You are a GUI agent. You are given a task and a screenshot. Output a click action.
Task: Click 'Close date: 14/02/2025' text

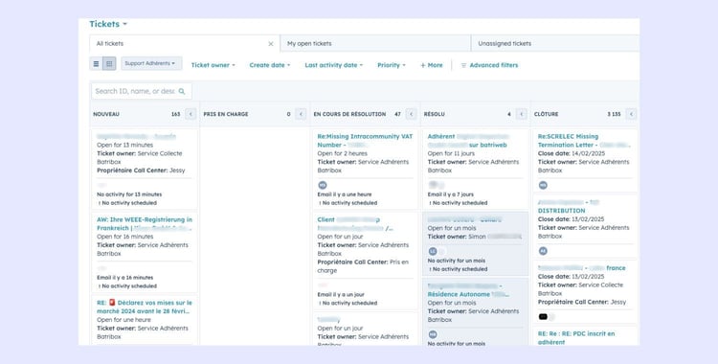(x=571, y=153)
